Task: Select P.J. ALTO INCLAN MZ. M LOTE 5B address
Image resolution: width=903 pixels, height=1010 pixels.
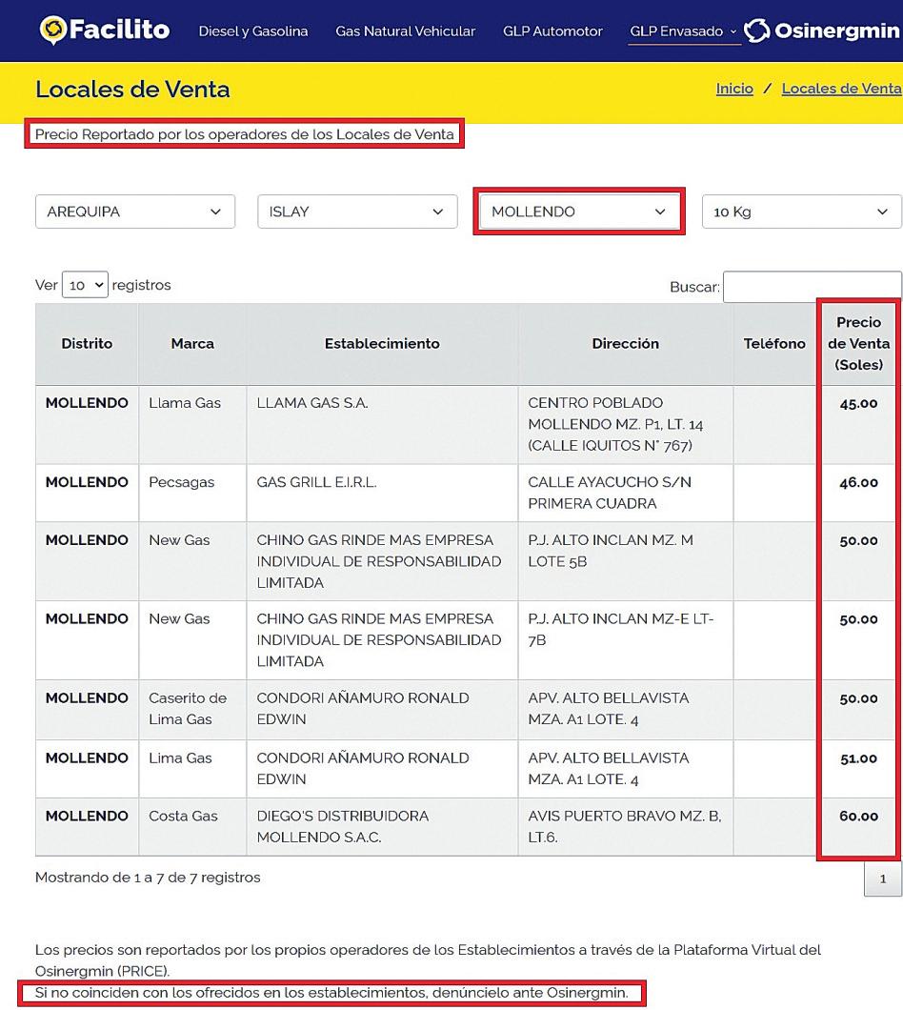Action: [626, 561]
